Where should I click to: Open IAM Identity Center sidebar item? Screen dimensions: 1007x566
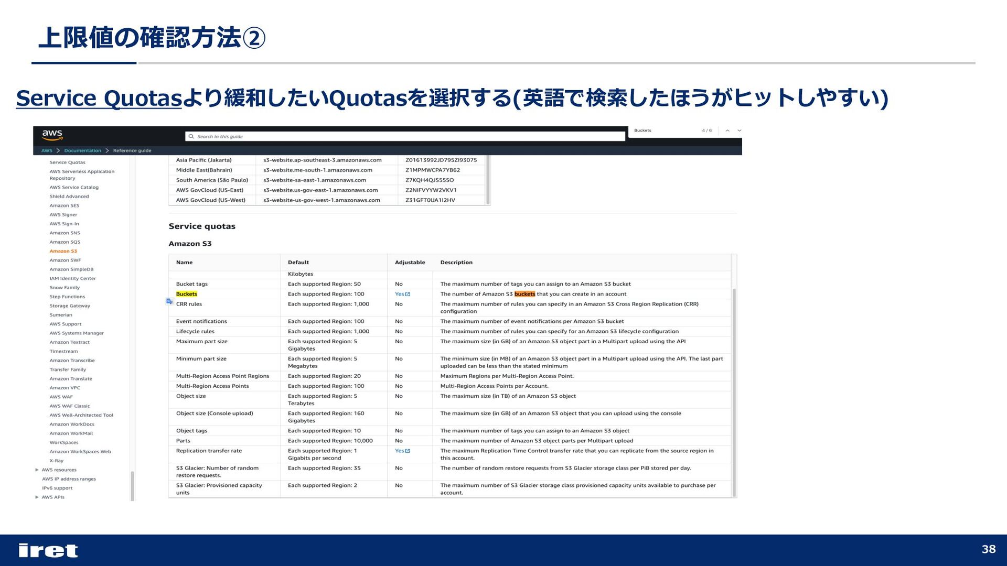[x=73, y=279]
